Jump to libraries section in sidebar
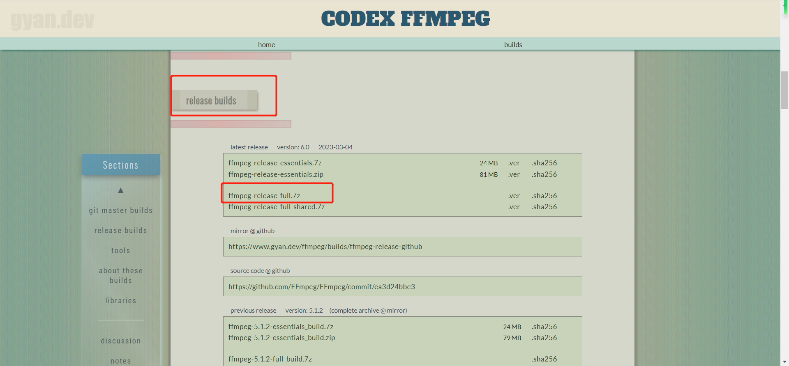 (121, 301)
